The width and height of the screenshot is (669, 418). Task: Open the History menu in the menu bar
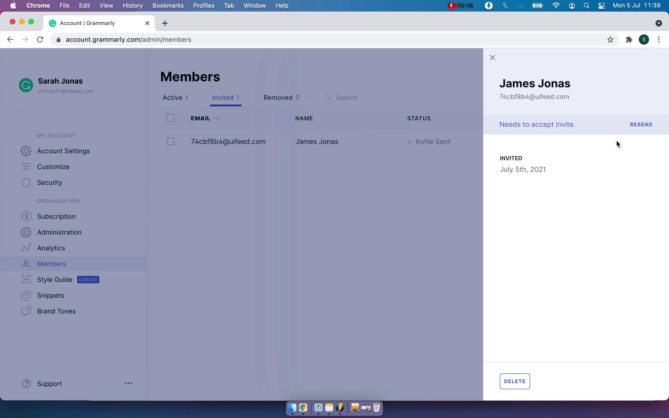(x=132, y=6)
